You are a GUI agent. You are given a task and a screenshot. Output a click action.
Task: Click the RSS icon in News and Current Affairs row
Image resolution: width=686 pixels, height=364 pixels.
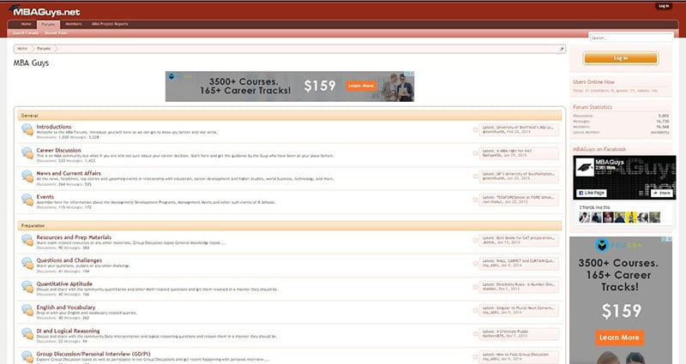475,176
